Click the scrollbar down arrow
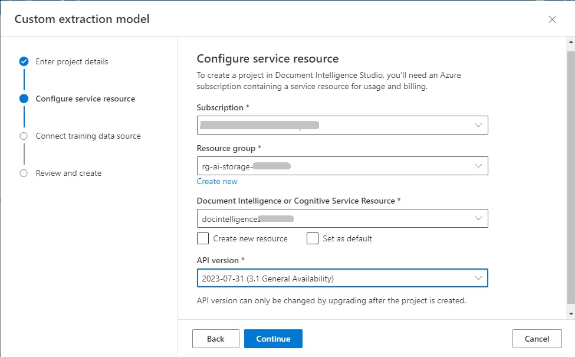 coord(571,314)
